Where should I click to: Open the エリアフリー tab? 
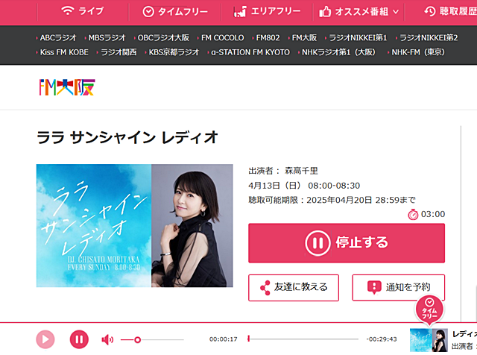click(x=267, y=12)
